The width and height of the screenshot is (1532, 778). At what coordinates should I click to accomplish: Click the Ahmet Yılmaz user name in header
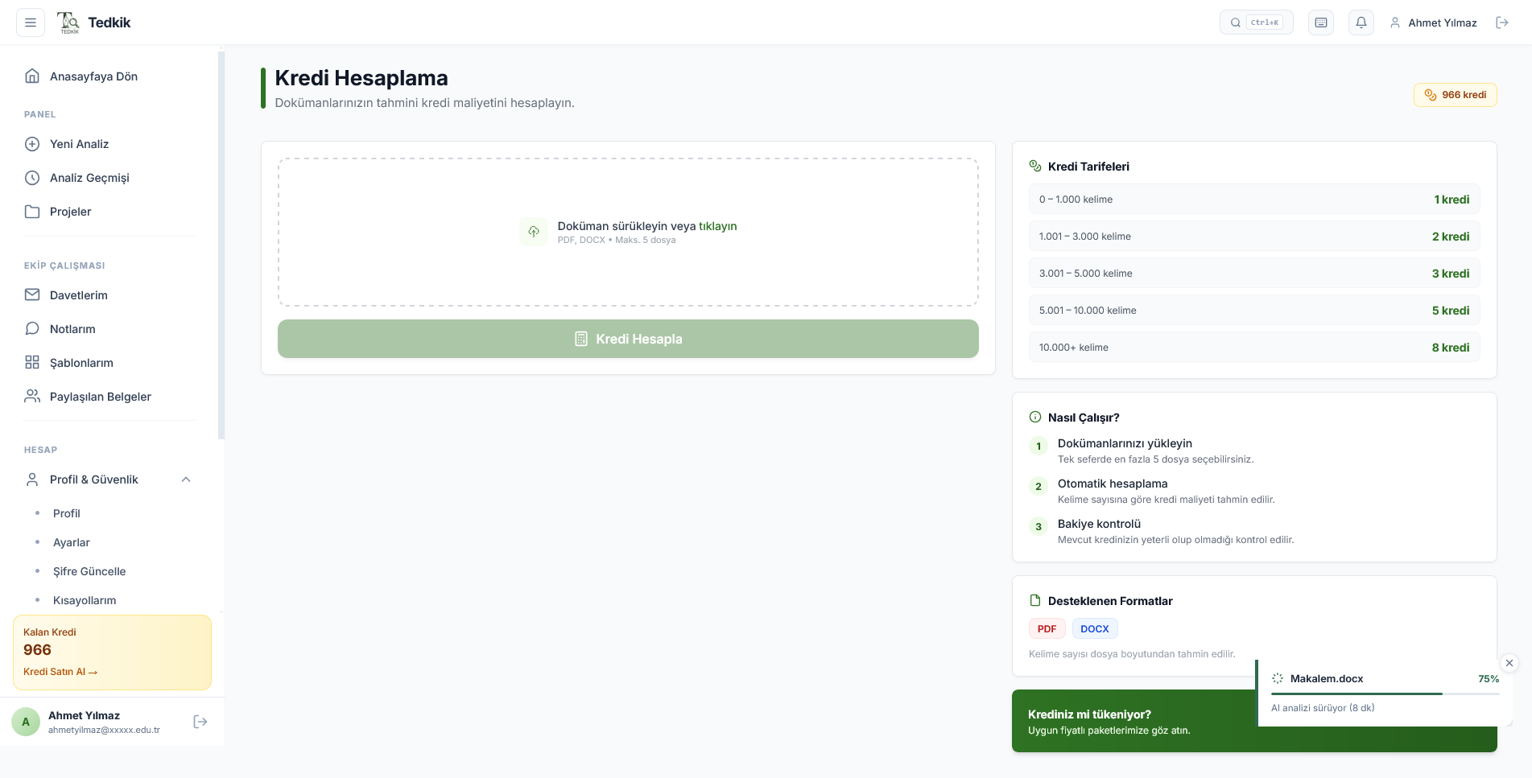(1442, 23)
